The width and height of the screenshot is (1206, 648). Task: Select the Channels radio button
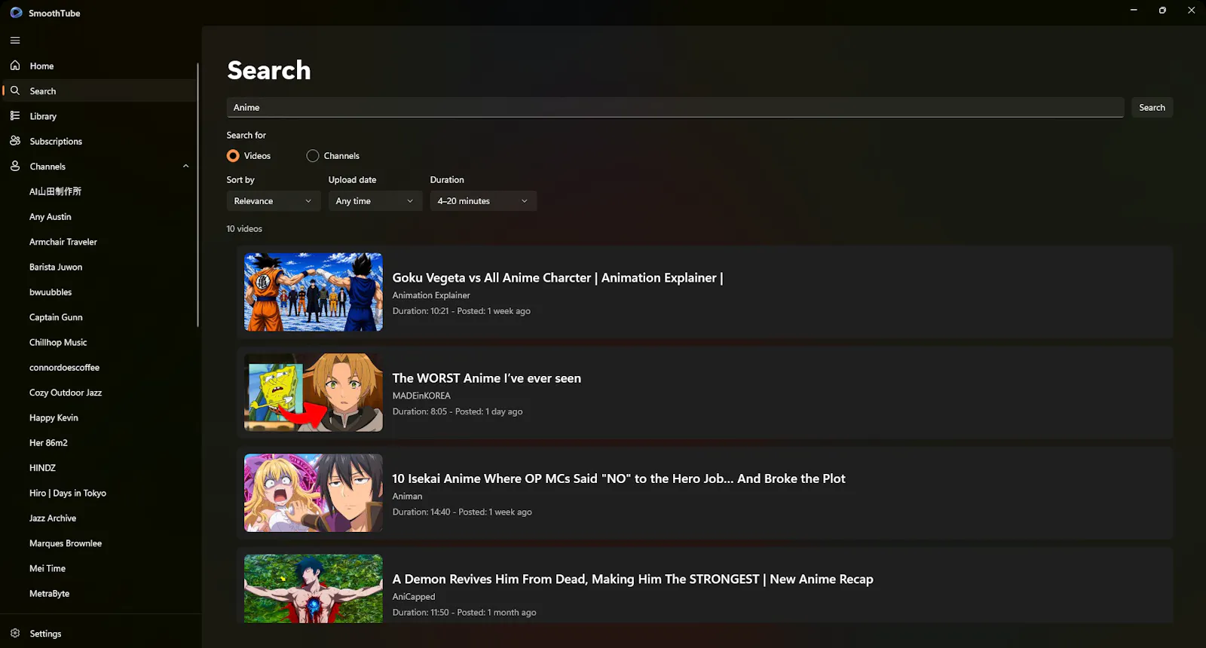(x=313, y=155)
